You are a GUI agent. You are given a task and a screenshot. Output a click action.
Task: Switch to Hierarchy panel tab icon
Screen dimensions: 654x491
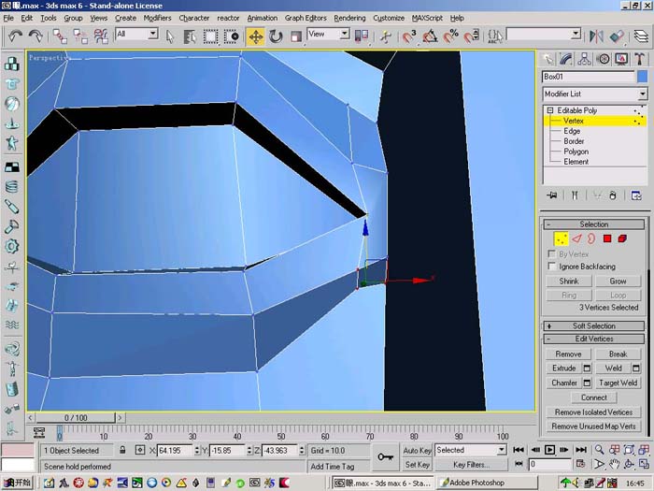click(x=584, y=59)
